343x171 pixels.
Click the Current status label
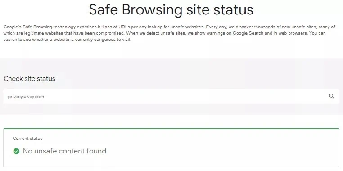tap(27, 139)
